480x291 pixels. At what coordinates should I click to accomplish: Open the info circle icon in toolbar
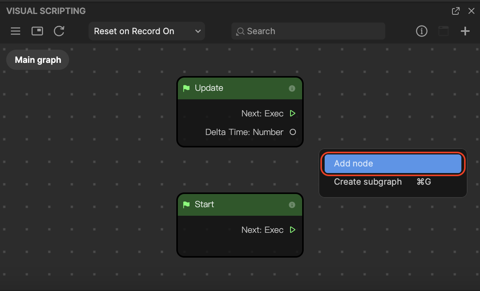click(422, 31)
